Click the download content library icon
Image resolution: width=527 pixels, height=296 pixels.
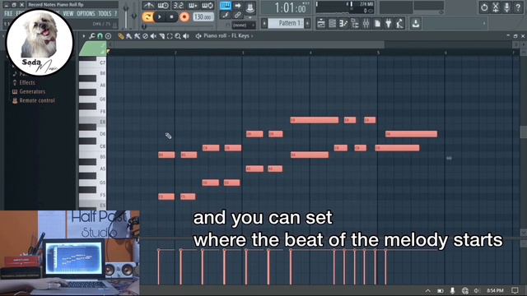pos(416,24)
